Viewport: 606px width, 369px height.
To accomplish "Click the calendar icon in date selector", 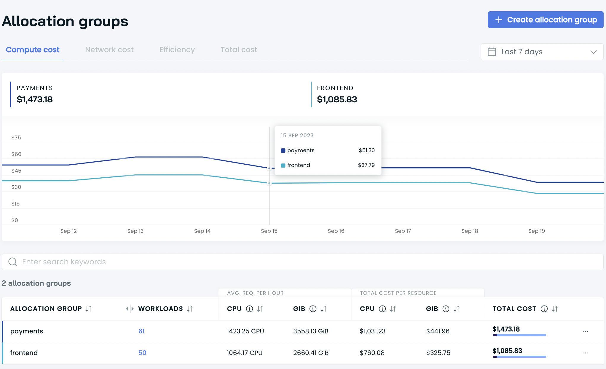I will (x=492, y=52).
